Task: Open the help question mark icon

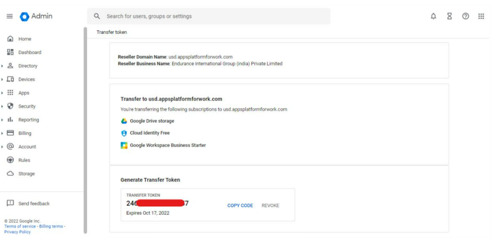Action: (465, 17)
